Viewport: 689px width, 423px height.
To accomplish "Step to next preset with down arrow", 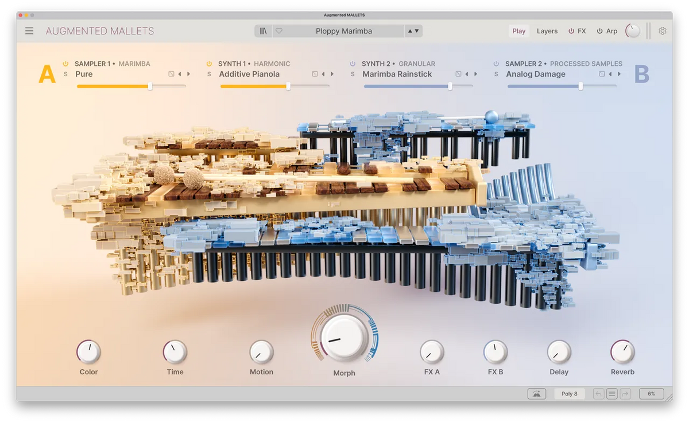I will coord(418,31).
